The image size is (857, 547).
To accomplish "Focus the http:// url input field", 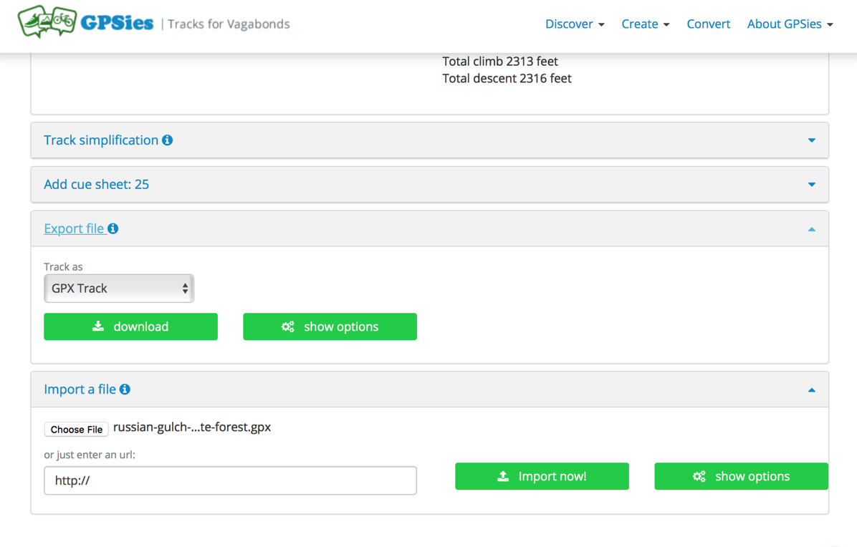I will 231,480.
